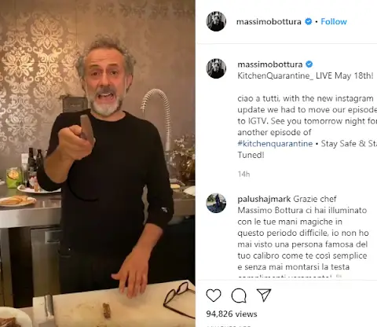This screenshot has height=327, width=377.
Task: Open massimobottura username above caption
Action: pos(270,64)
